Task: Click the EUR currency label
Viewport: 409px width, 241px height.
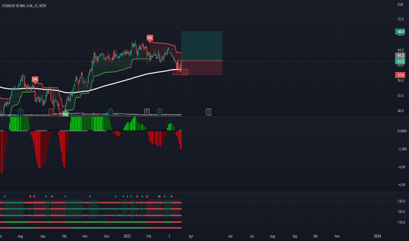Action: [400, 5]
